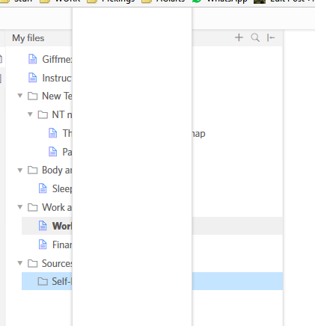
Task: Collapse the My files sidebar panel
Action: pos(271,37)
